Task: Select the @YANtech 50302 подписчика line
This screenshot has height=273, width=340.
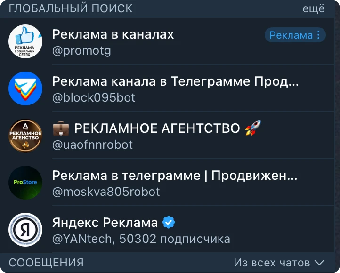Action: pos(141,239)
